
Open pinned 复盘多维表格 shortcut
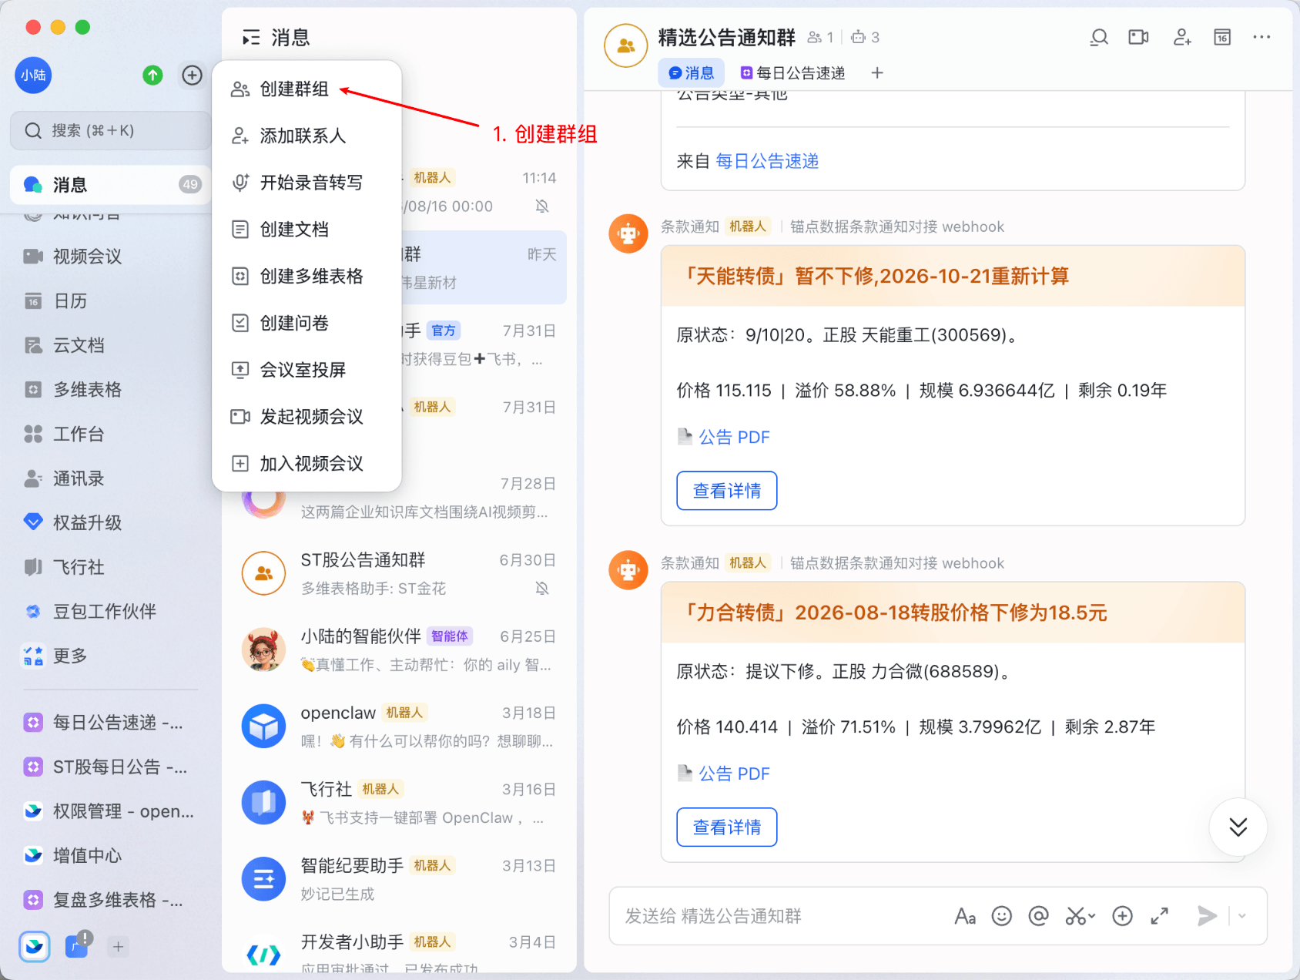(x=110, y=900)
